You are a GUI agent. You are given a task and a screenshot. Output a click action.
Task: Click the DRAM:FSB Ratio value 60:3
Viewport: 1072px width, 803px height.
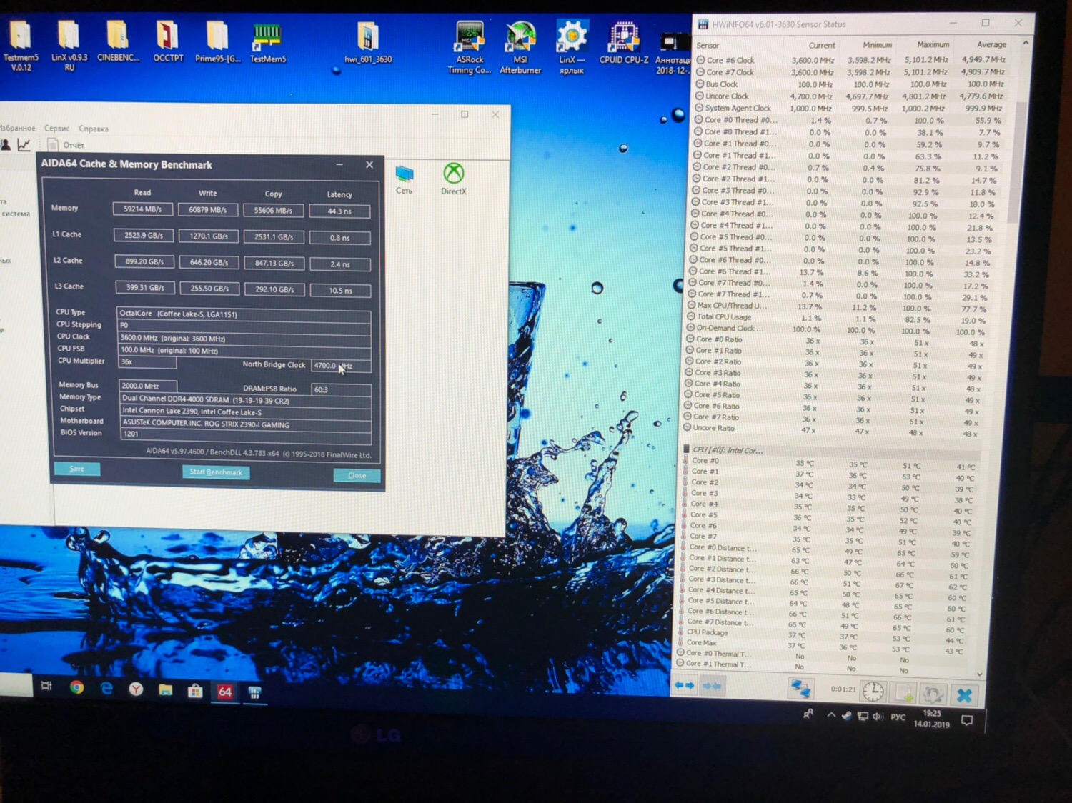pos(342,389)
